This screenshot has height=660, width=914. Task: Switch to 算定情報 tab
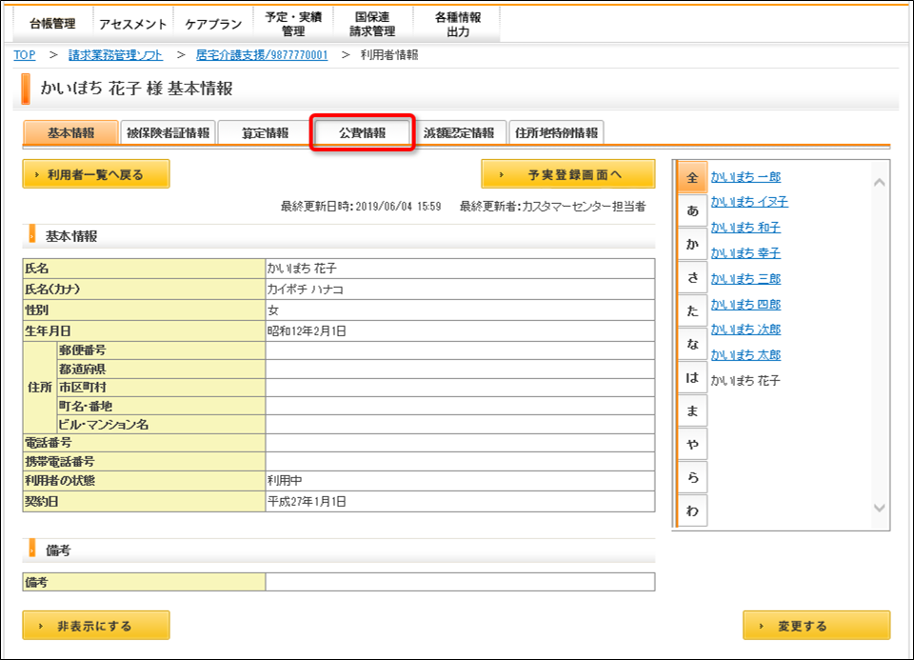click(x=266, y=132)
